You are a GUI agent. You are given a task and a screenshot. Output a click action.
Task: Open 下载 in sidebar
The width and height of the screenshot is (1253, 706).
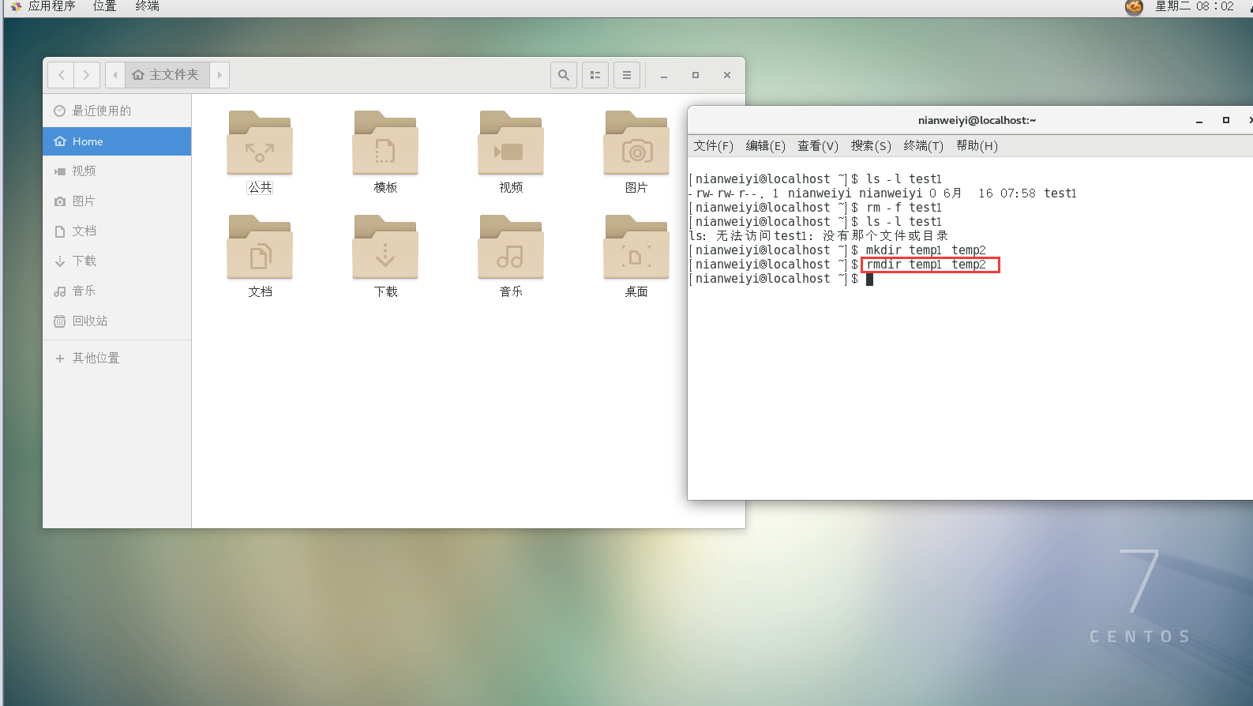(117, 261)
